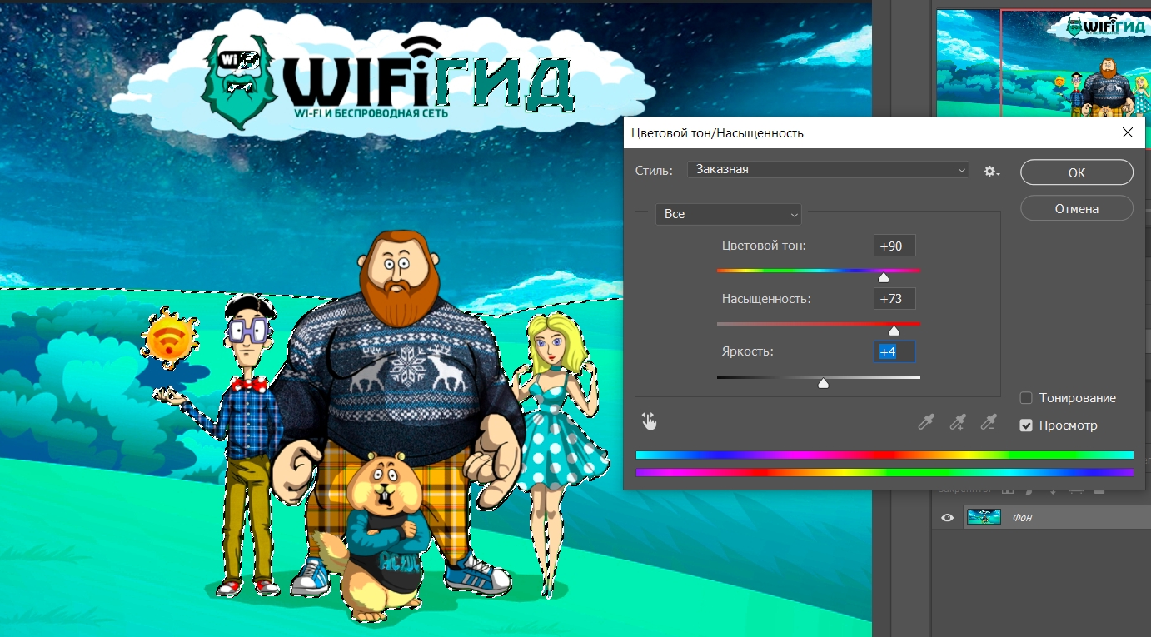Click the Насыщенность value field
This screenshot has height=637, width=1151.
coord(894,299)
